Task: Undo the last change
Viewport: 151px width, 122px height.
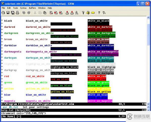Action: pyautogui.click(x=24, y=13)
